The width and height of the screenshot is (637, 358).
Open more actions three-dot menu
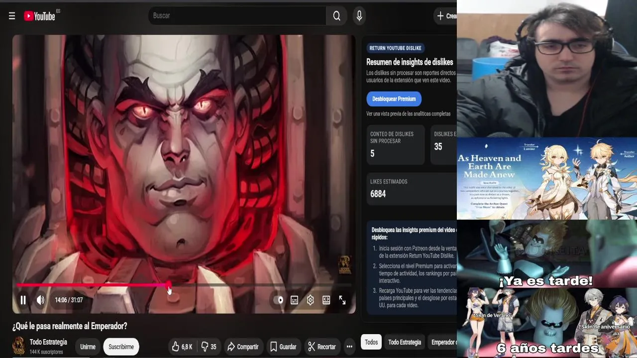tap(349, 347)
